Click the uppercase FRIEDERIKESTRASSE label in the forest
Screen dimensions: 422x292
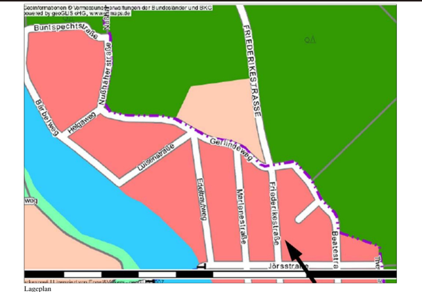coord(252,69)
